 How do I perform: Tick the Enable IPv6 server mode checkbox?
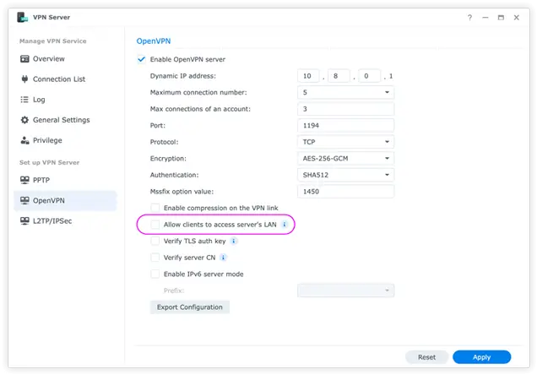(x=155, y=274)
